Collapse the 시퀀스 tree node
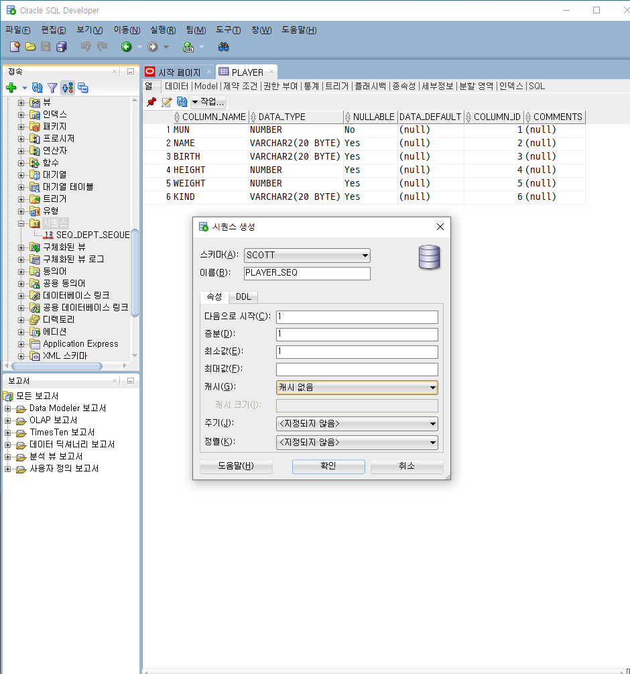The image size is (630, 674). click(x=21, y=223)
